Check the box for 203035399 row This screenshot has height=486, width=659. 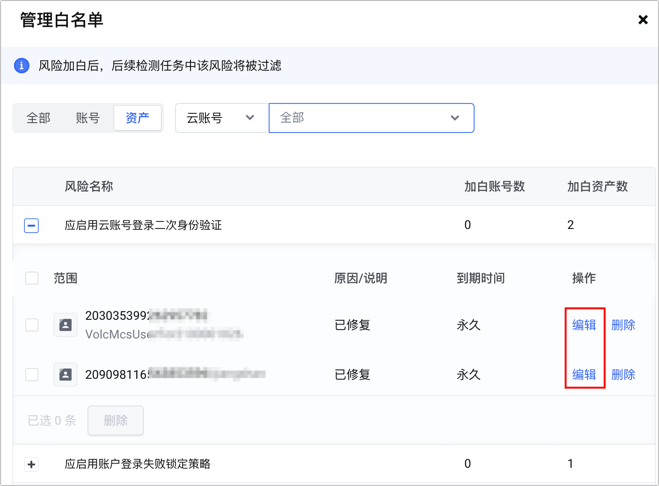click(32, 325)
